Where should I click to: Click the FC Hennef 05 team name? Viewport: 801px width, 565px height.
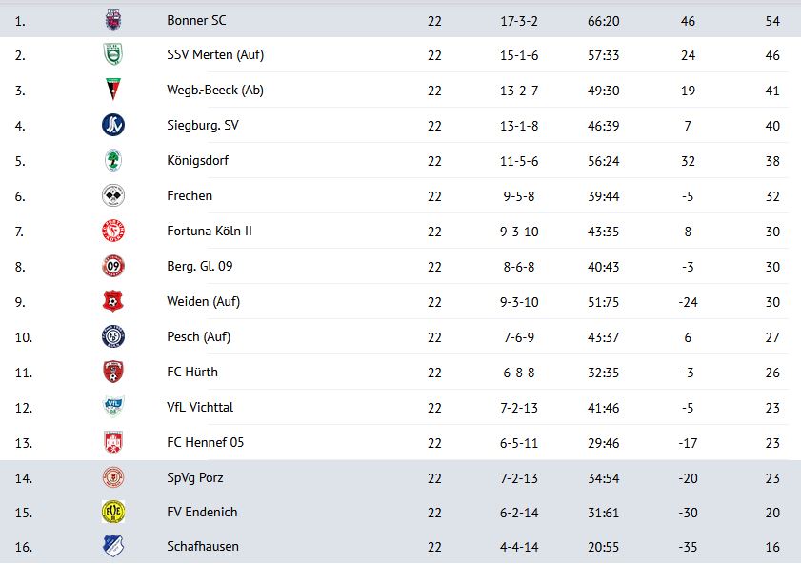pyautogui.click(x=206, y=442)
